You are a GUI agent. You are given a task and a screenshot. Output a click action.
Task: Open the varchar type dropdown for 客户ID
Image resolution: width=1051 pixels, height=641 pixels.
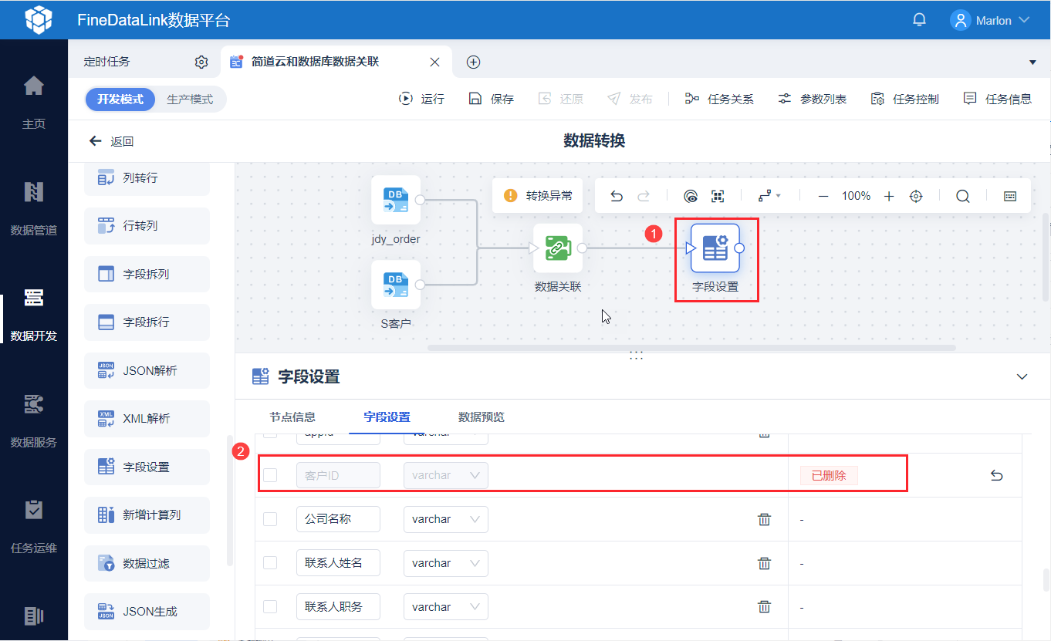pos(446,475)
